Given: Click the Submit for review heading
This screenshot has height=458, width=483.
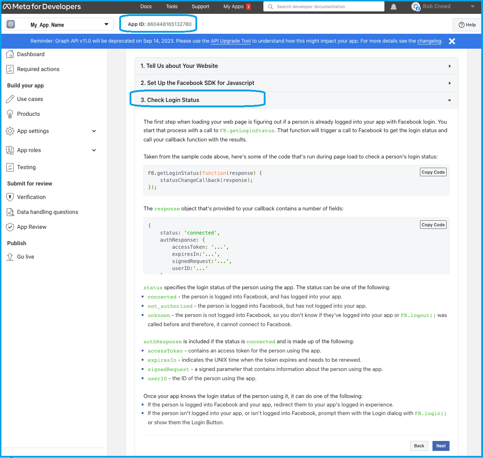Looking at the screenshot, I should click(x=30, y=184).
